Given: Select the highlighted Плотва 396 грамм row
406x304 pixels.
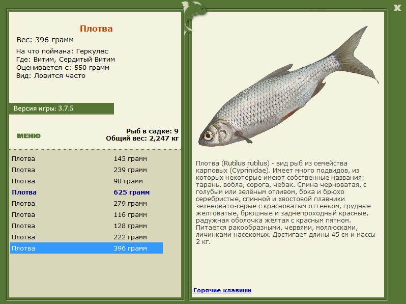Looking at the screenshot, I should pos(86,248).
